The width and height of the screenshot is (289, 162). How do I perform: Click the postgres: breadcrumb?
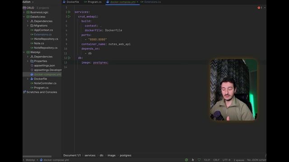[126, 155]
